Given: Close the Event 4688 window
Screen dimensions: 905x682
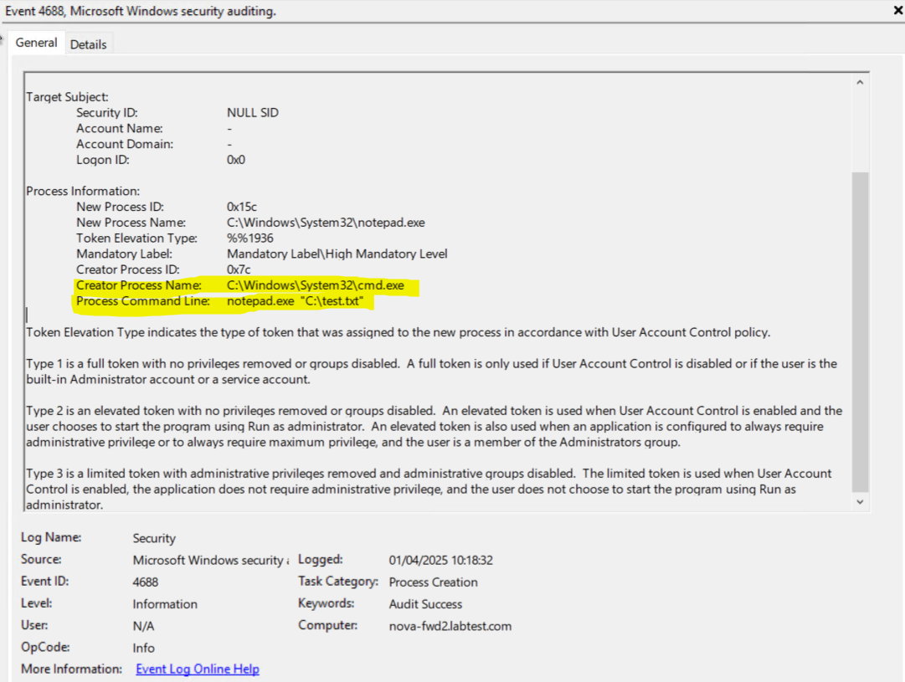Looking at the screenshot, I should point(897,11).
